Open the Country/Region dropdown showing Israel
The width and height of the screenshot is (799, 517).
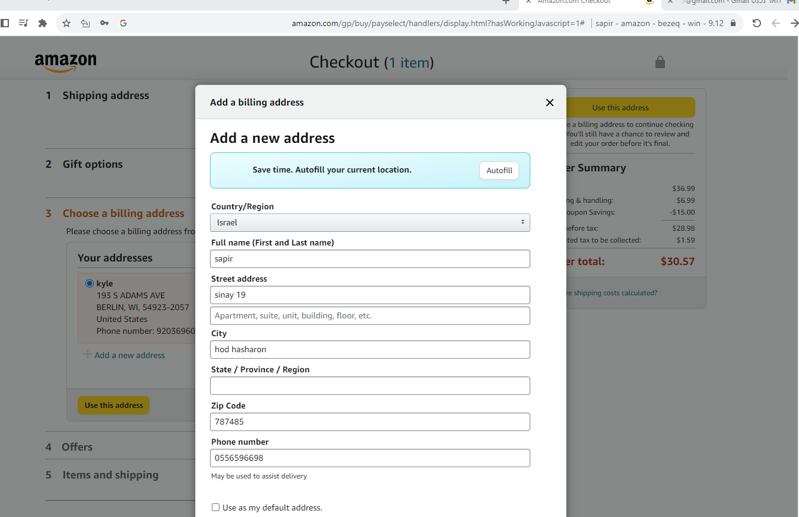point(370,222)
